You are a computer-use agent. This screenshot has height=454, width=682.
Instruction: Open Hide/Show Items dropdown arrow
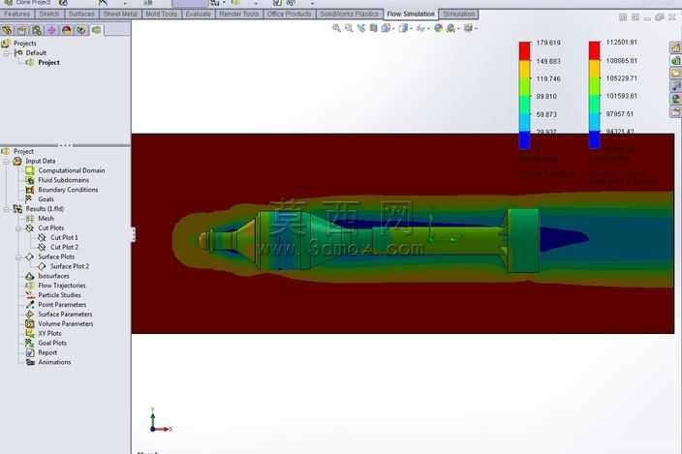click(428, 29)
